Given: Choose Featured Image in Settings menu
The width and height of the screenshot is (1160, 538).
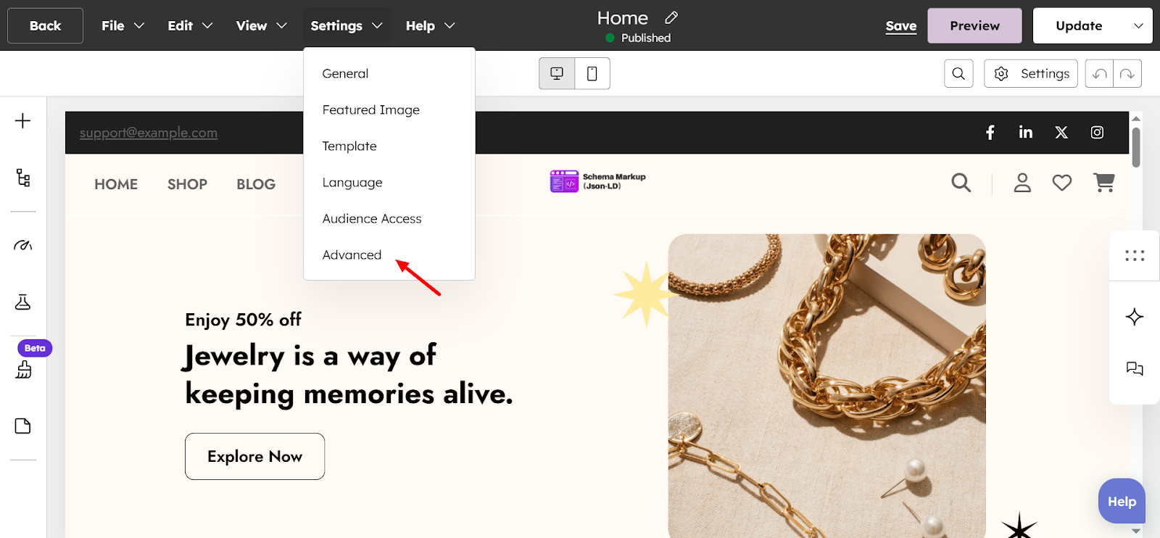Looking at the screenshot, I should [x=370, y=110].
